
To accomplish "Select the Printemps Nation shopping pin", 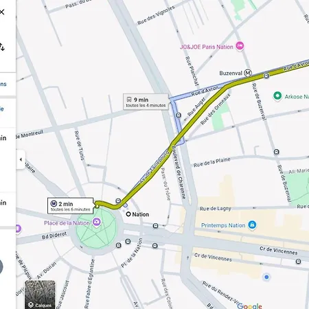I will coord(252,225).
